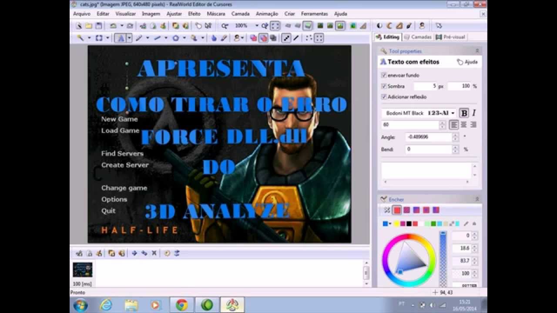The image size is (557, 313).
Task: Select the magic wand tool
Action: click(x=81, y=38)
